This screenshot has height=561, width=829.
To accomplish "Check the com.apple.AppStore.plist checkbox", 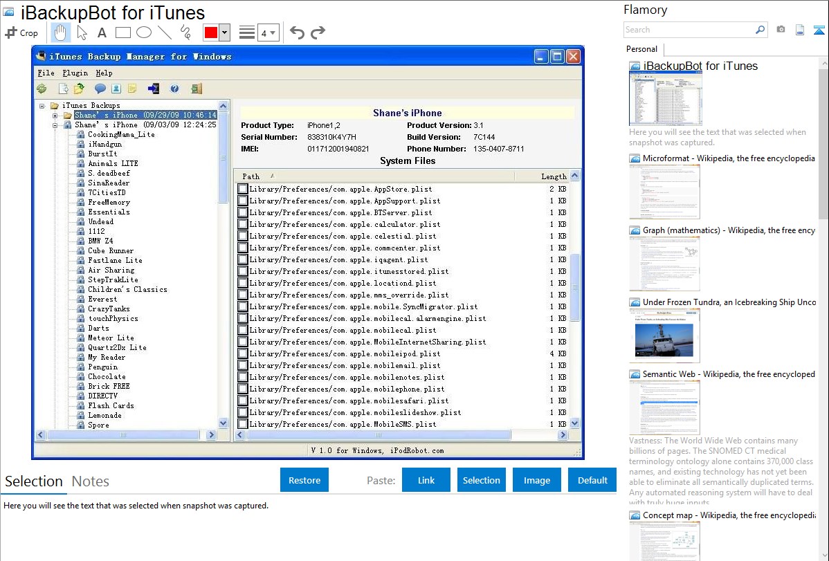I will coord(243,189).
